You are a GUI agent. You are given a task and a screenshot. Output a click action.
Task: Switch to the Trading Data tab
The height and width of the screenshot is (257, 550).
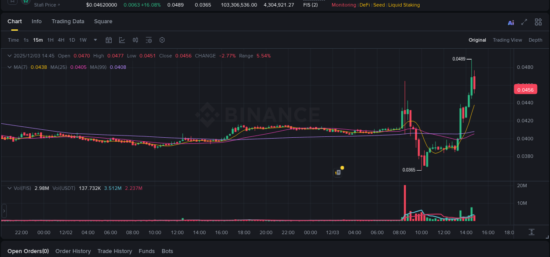point(68,21)
